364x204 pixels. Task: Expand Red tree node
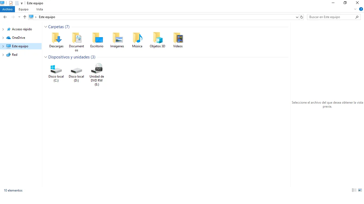pos(3,55)
